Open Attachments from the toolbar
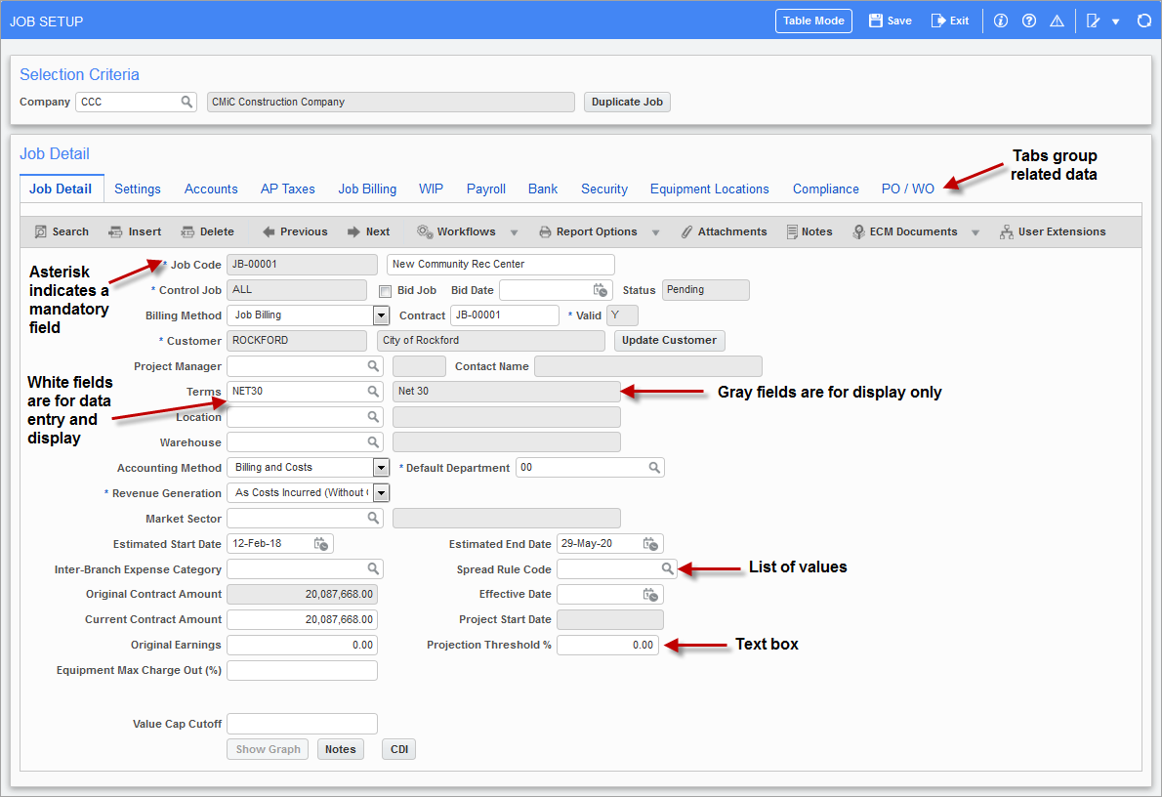Screen dimensions: 1162x797 tap(724, 231)
